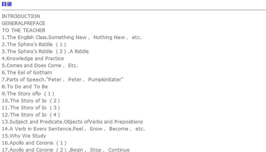Select chapter 2 The Sphinx's Riddle (1)
Viewport: 266px width, 152px height.
click(34, 44)
